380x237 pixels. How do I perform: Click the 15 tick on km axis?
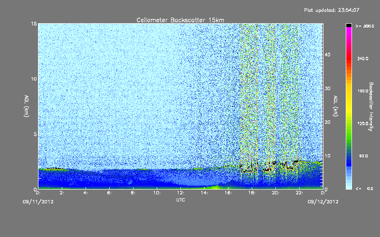pos(34,24)
